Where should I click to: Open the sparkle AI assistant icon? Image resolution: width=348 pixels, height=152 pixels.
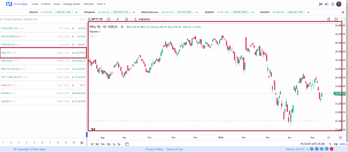point(321,4)
